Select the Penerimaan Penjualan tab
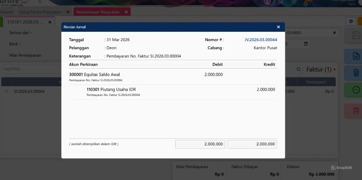This screenshot has width=362, height=180. point(98,12)
